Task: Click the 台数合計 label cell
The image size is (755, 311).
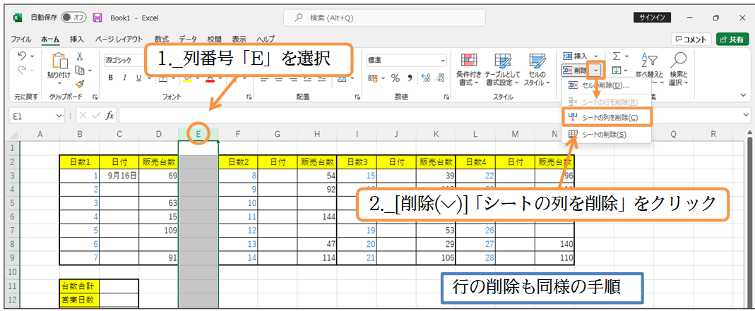Action: 79,287
